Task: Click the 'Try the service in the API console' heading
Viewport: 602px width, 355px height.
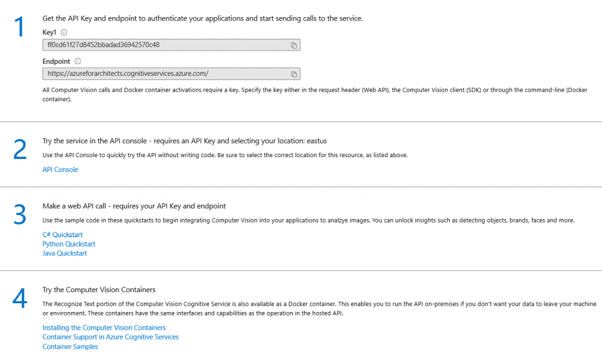Action: coord(185,141)
